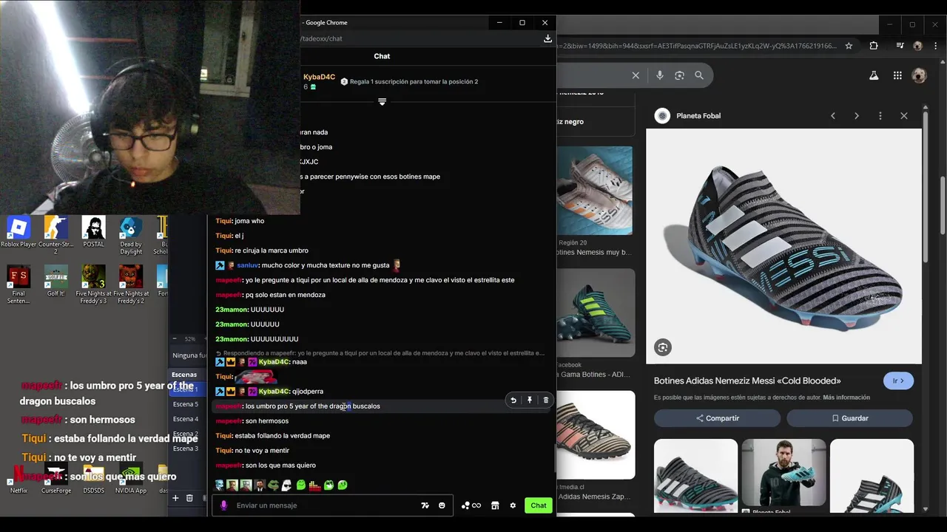Viewport: 947px width, 532px height.
Task: Select Escena 1 in OBS scenes
Action: coord(186,389)
